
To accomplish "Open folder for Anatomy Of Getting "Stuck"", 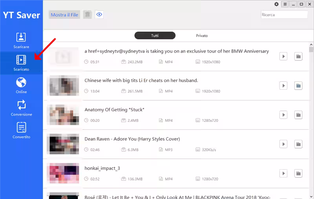I will click(x=298, y=115).
